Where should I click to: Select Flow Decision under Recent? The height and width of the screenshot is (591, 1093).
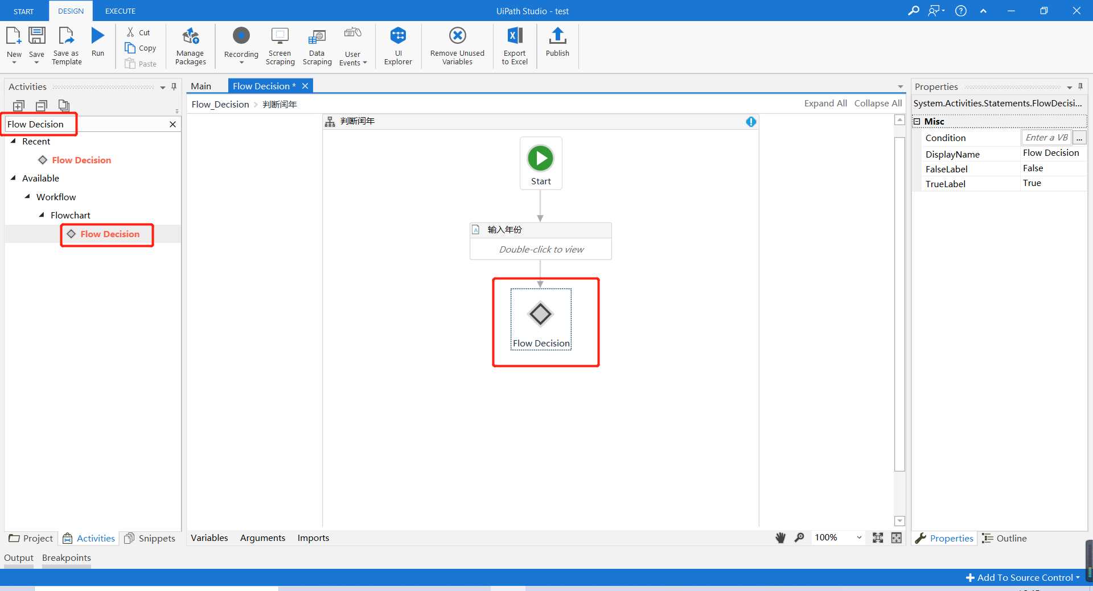(x=81, y=160)
